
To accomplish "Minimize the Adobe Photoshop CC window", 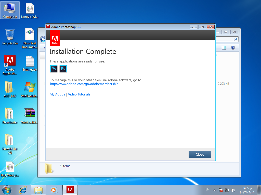I will pos(194,27).
